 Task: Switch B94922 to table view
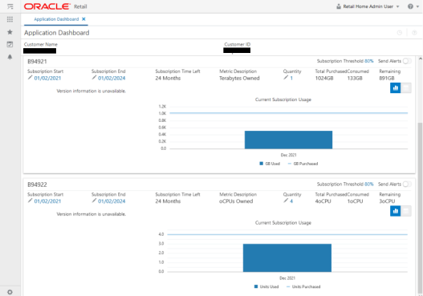click(x=406, y=211)
